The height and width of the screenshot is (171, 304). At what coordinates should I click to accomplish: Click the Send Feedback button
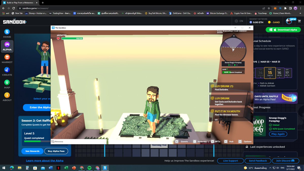[258, 161]
